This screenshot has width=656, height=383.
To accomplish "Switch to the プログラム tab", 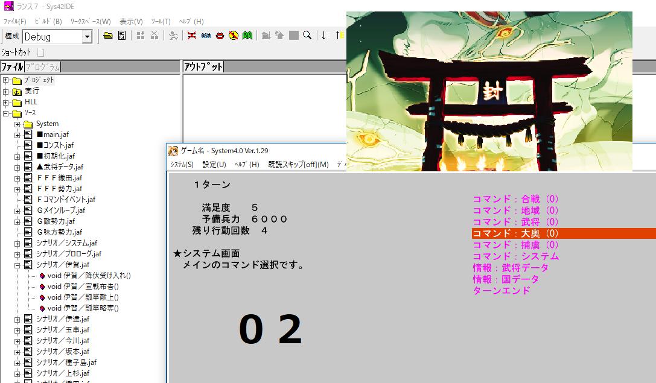I will (x=42, y=66).
